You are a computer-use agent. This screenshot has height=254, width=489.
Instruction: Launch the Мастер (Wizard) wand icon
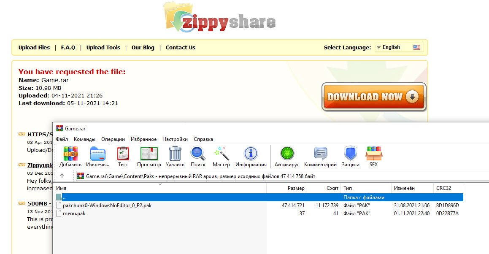221,154
